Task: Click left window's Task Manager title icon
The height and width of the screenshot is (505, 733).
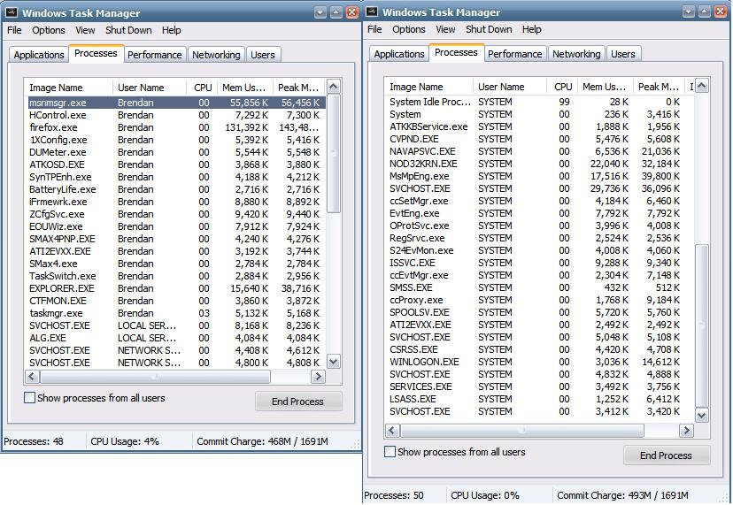Action: click(x=12, y=12)
